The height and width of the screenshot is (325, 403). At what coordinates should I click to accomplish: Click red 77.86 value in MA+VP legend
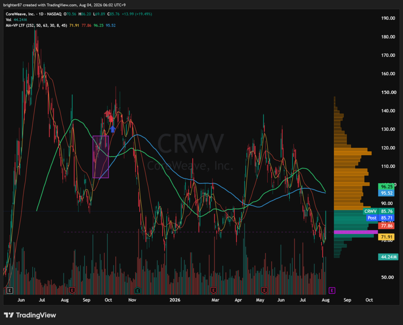[86, 26]
